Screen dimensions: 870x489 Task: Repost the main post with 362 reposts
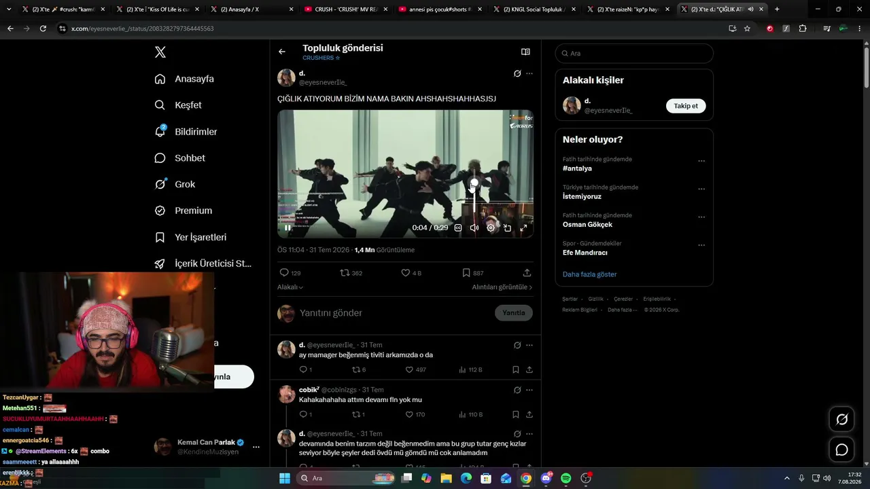coord(351,273)
